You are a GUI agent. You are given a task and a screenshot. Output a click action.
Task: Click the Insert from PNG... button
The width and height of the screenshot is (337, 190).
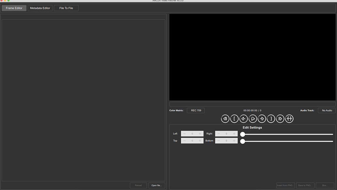pyautogui.click(x=285, y=186)
